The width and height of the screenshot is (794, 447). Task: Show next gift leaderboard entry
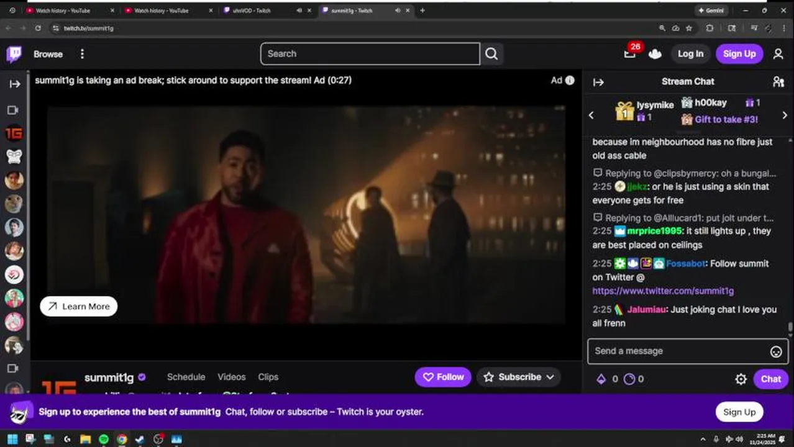point(785,115)
